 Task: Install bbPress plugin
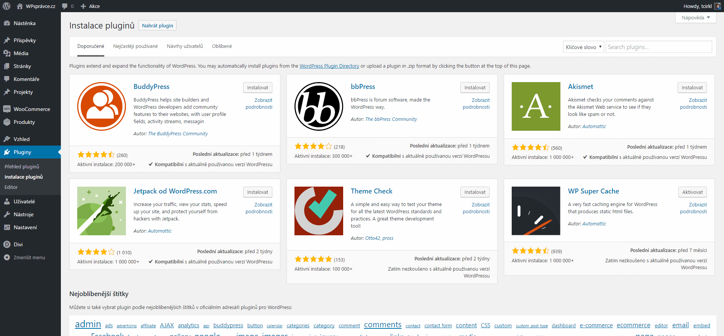[475, 87]
